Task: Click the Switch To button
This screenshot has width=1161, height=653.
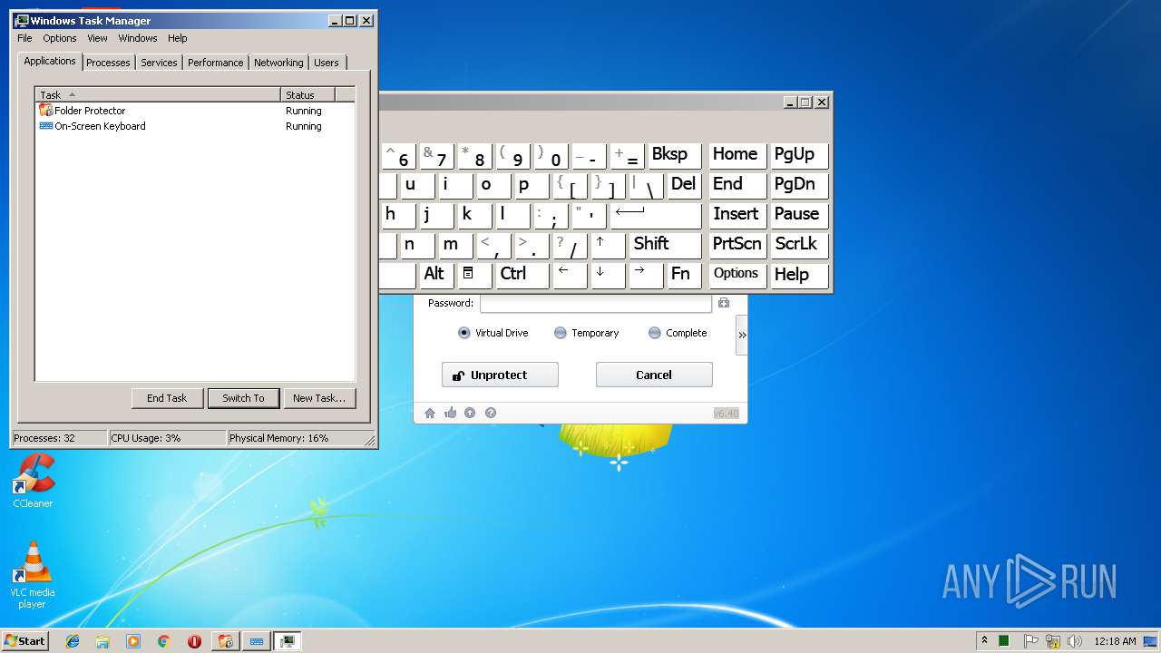Action: [243, 398]
